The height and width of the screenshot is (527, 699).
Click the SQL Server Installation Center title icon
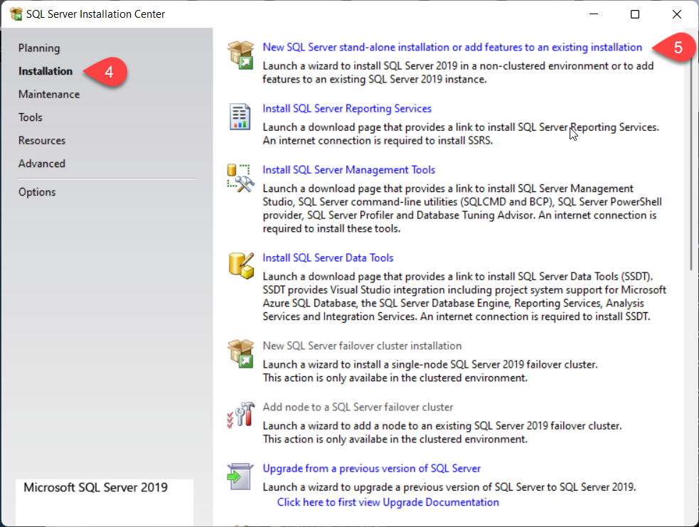coord(16,14)
